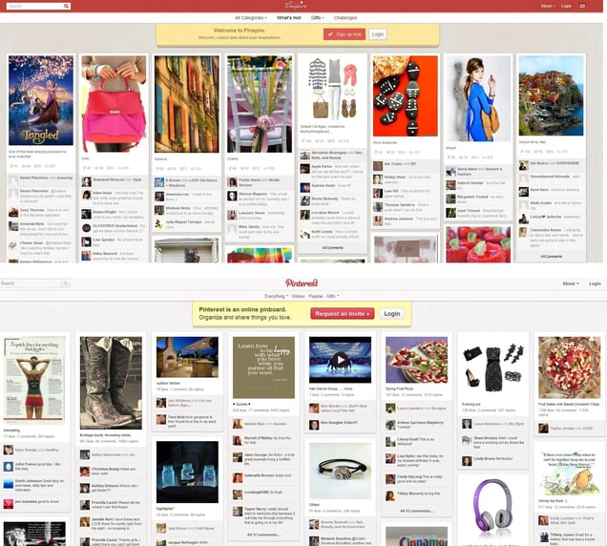Select Challenges in Pinspire nav
Screen dimensions: 607x546
pos(345,18)
